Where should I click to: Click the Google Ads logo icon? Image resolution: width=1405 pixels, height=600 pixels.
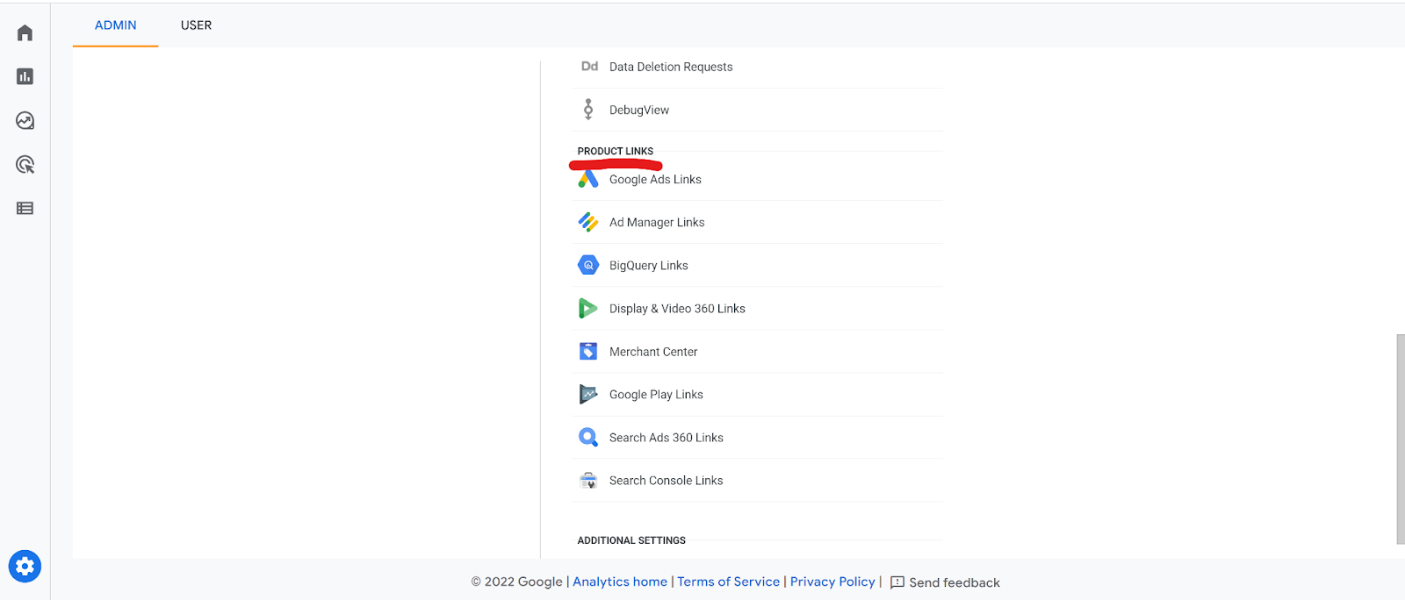(x=588, y=179)
